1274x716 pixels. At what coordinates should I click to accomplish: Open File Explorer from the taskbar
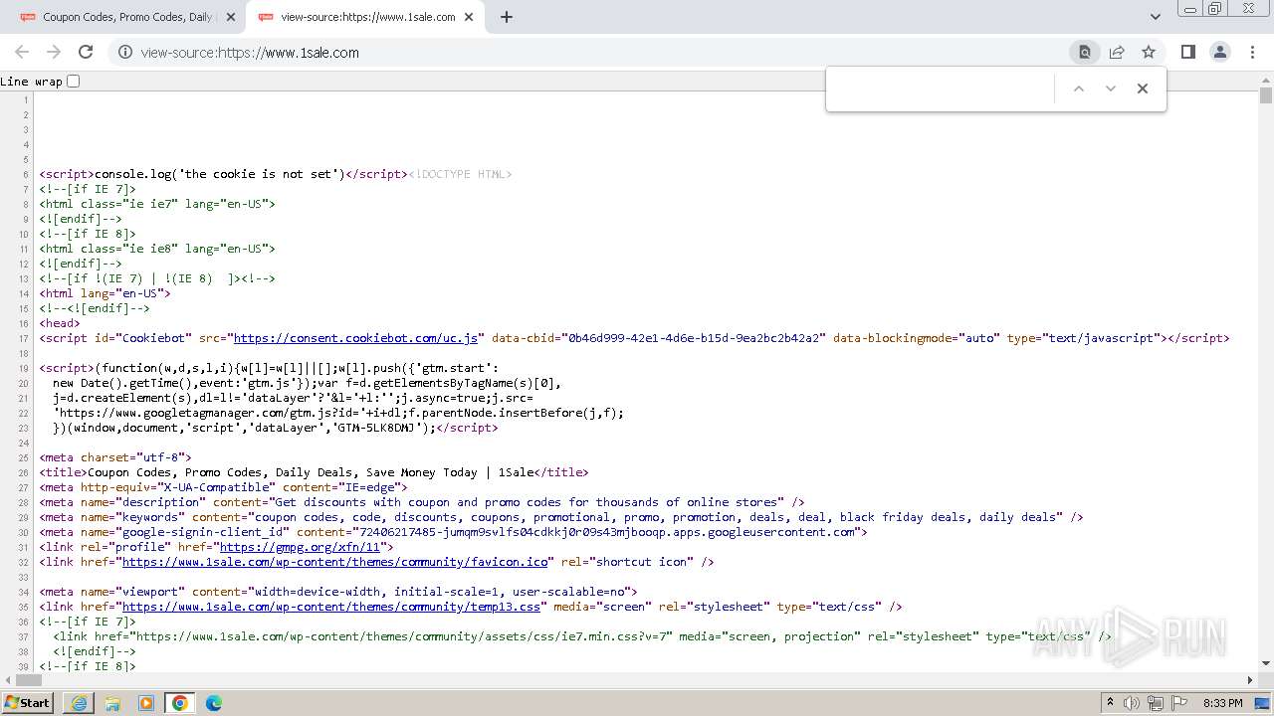pos(112,703)
